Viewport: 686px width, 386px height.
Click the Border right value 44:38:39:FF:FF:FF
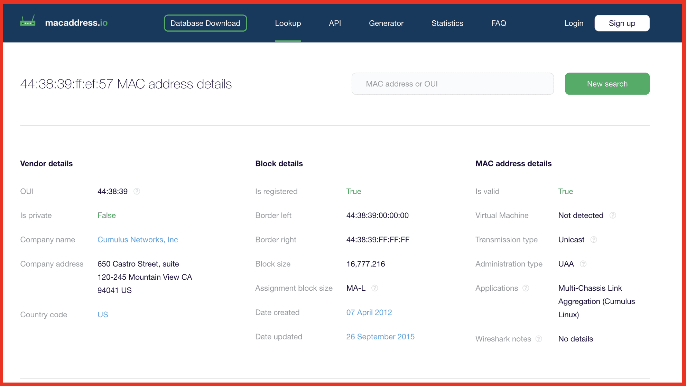[378, 240]
